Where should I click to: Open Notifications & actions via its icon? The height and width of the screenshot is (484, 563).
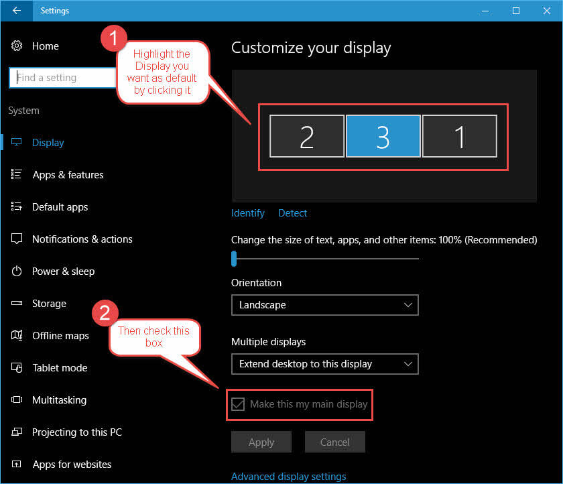16,239
